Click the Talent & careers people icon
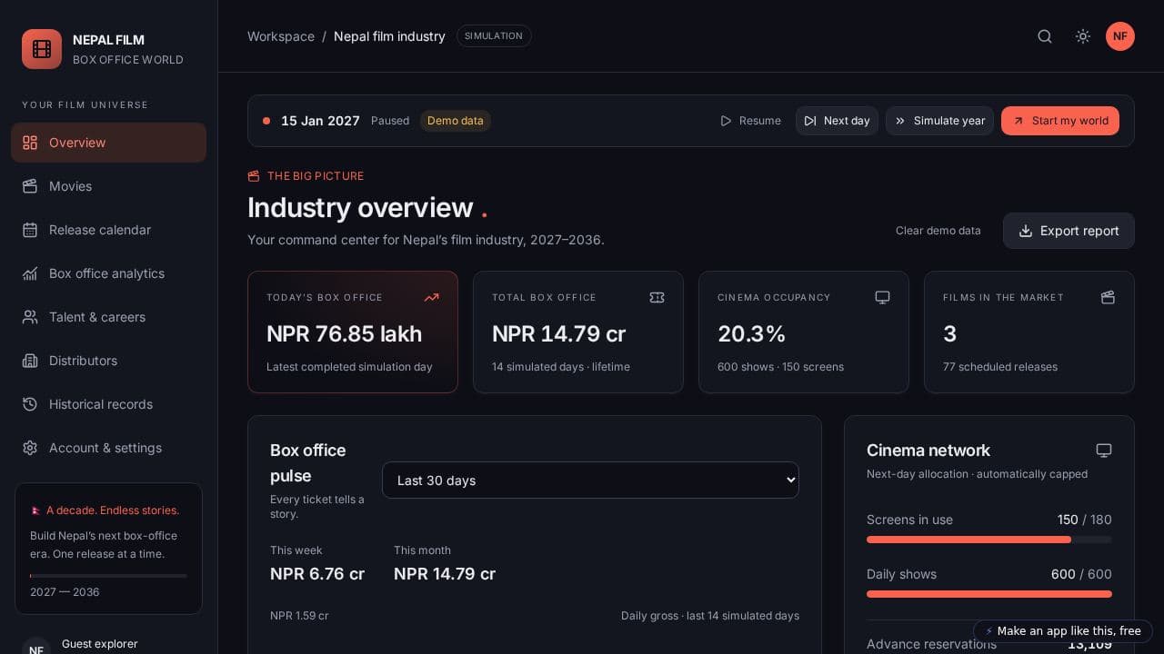The width and height of the screenshot is (1164, 654). click(30, 317)
